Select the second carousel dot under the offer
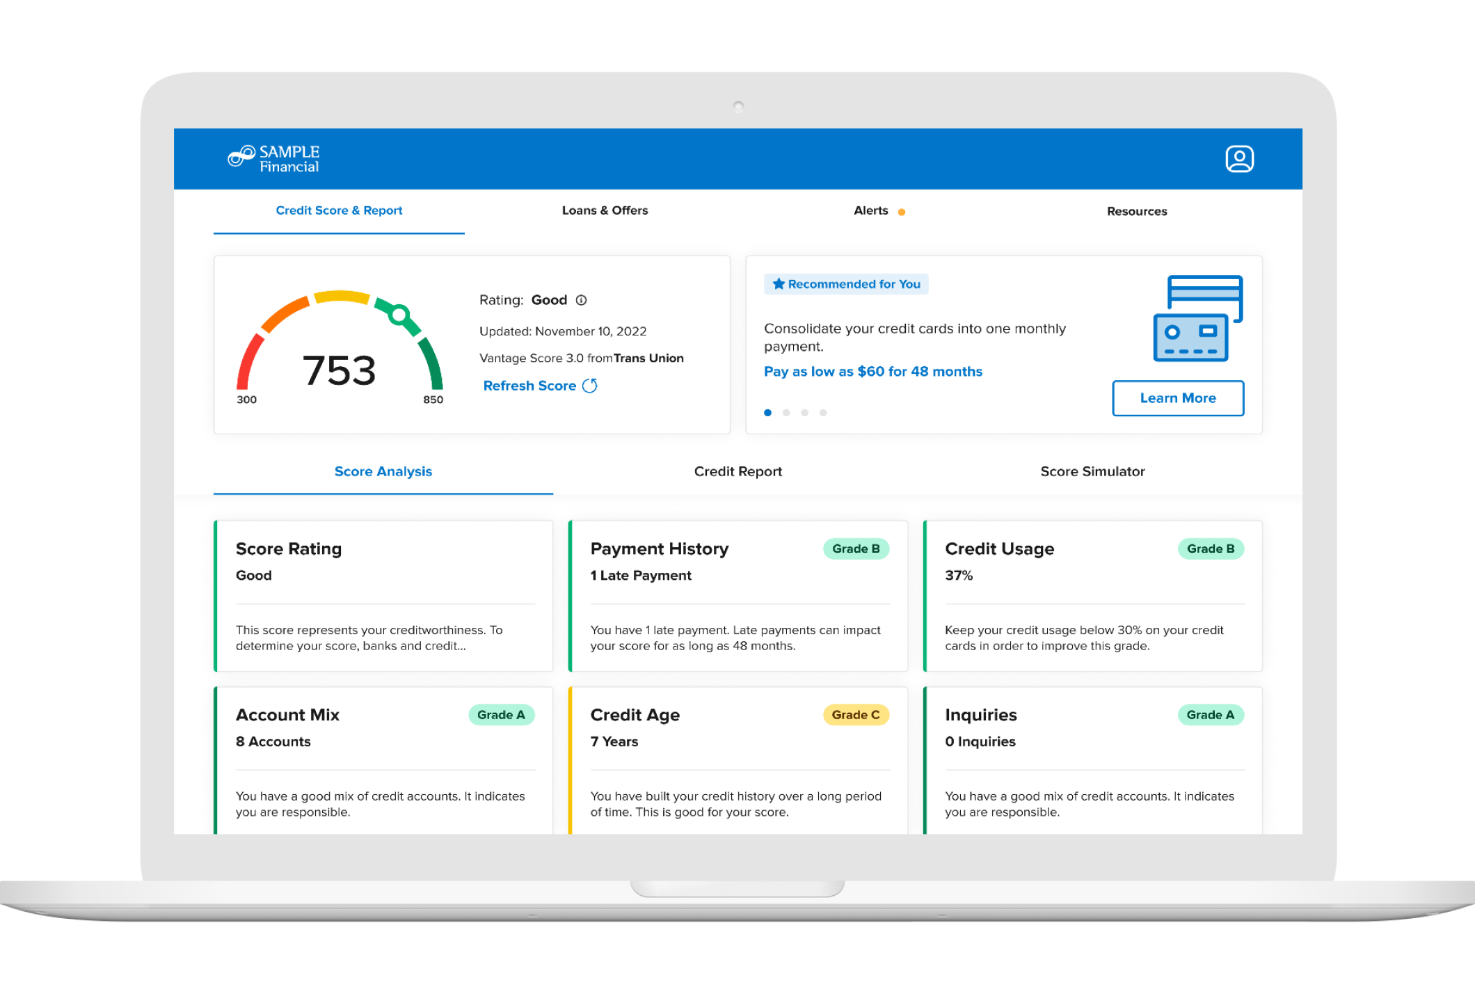The width and height of the screenshot is (1475, 994). (786, 412)
